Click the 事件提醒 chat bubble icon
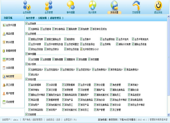The height and width of the screenshot is (123, 170). click(x=70, y=5)
